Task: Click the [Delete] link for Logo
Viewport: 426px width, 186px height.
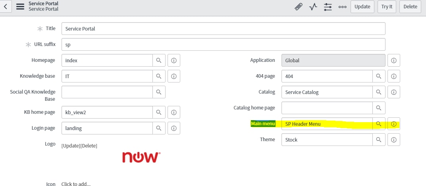Action: click(89, 146)
